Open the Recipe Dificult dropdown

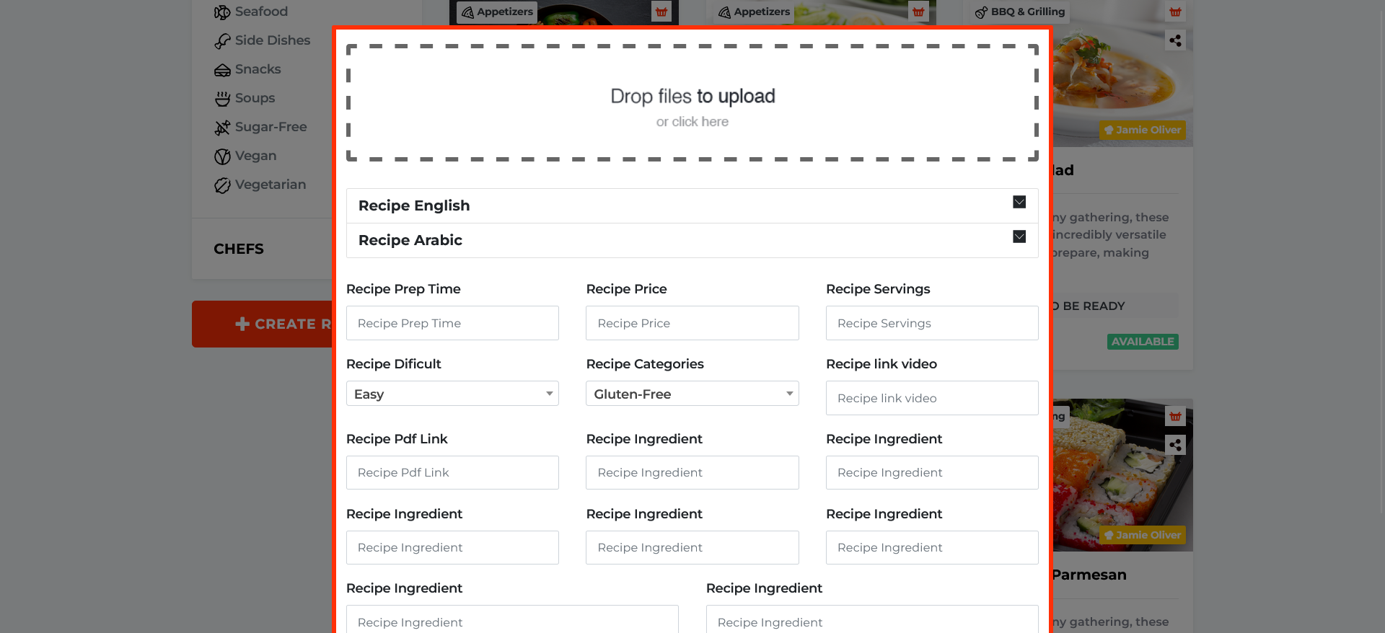pyautogui.click(x=452, y=394)
